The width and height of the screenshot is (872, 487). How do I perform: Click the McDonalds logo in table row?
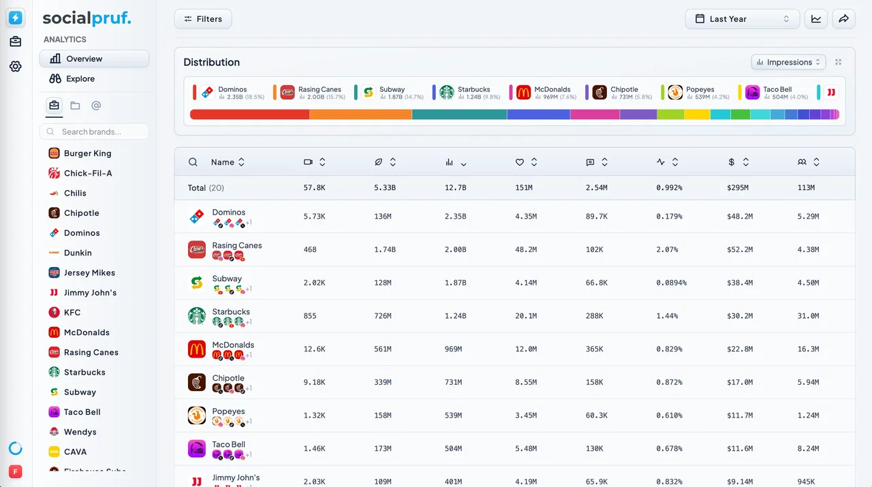click(x=197, y=349)
